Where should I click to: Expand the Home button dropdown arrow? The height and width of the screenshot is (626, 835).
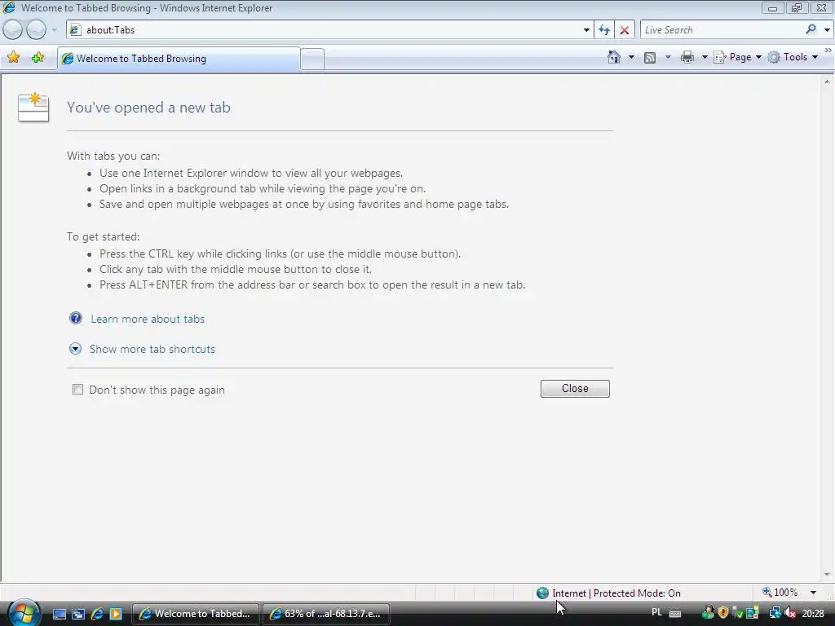[631, 57]
